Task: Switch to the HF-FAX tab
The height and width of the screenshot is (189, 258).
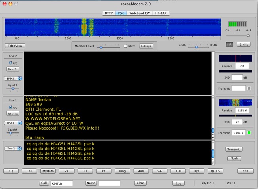Action: 161,13
